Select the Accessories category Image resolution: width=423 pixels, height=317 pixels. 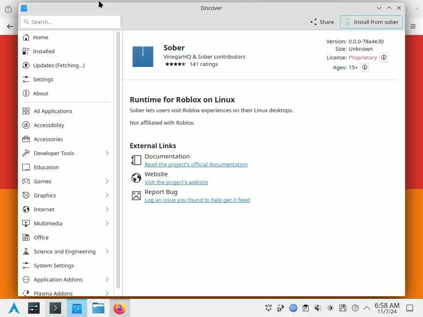click(66, 139)
